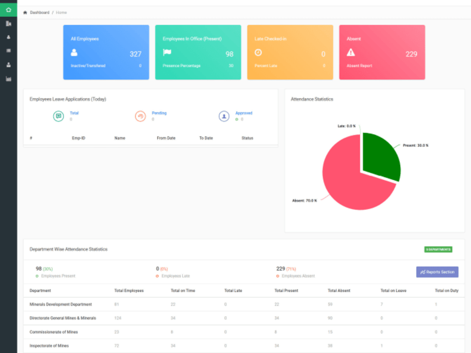Open the Reports chart icon in the sidebar

8,79
